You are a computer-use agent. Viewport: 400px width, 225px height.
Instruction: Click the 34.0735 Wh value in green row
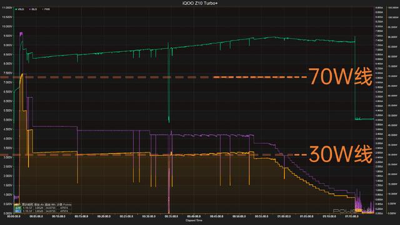(50, 208)
